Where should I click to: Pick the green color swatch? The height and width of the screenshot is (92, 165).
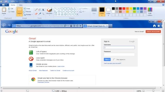[134, 8]
